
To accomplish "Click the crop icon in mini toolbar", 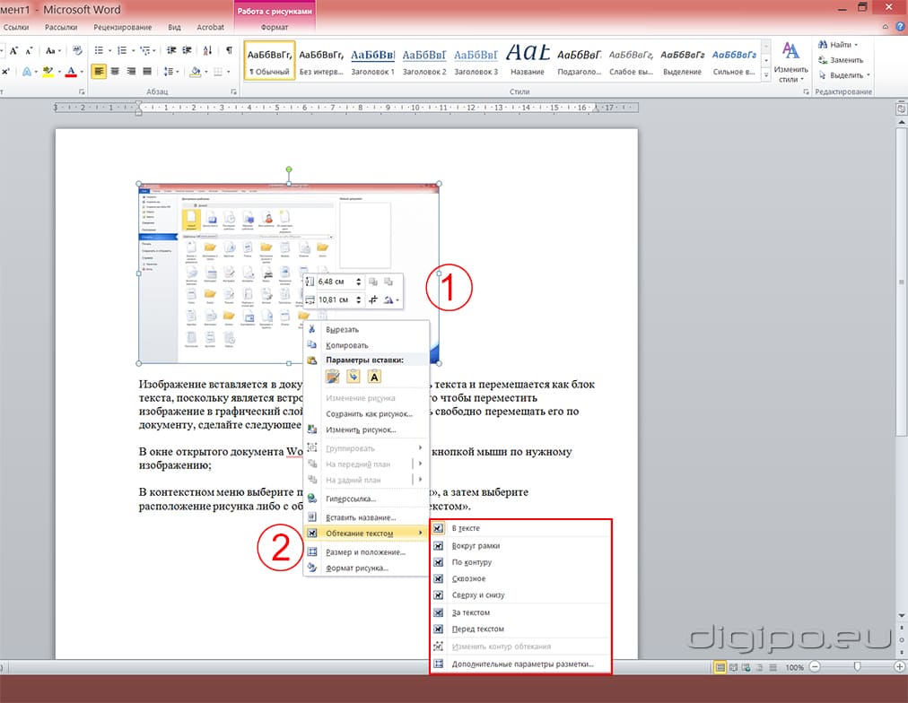I will point(372,300).
